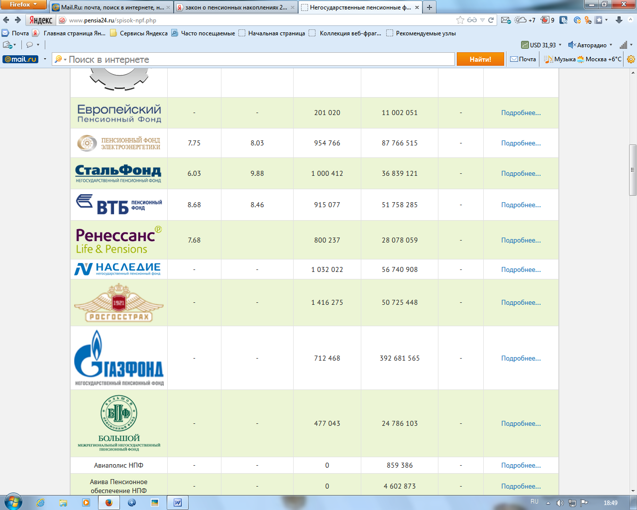637x510 pixels.
Task: Open the weather +7 toolbar icon
Action: tap(525, 20)
